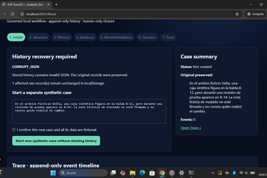Close the AHP TraceOS browser tab
The width and height of the screenshot is (267, 178).
pyautogui.click(x=48, y=5)
